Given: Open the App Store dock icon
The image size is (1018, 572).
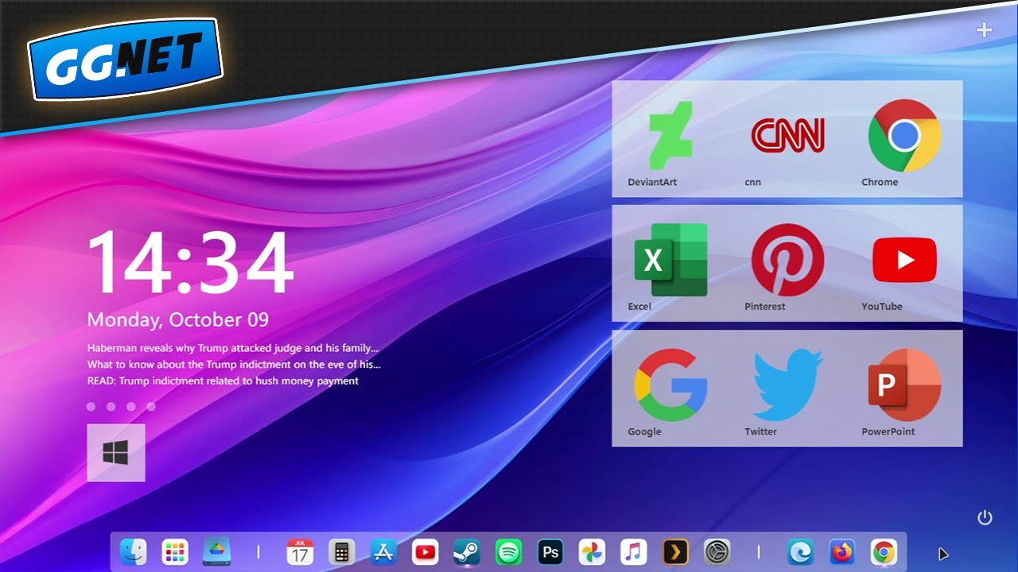Looking at the screenshot, I should click(x=383, y=551).
